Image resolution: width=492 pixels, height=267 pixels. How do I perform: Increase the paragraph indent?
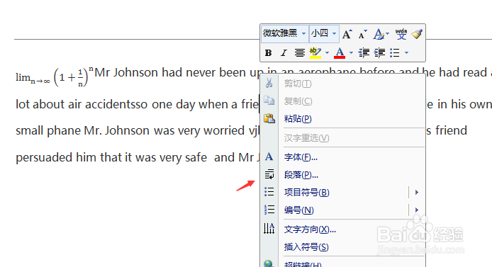380,53
